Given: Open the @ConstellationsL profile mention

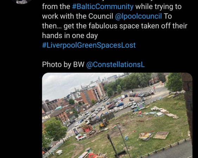Looking at the screenshot, I should pyautogui.click(x=115, y=65).
